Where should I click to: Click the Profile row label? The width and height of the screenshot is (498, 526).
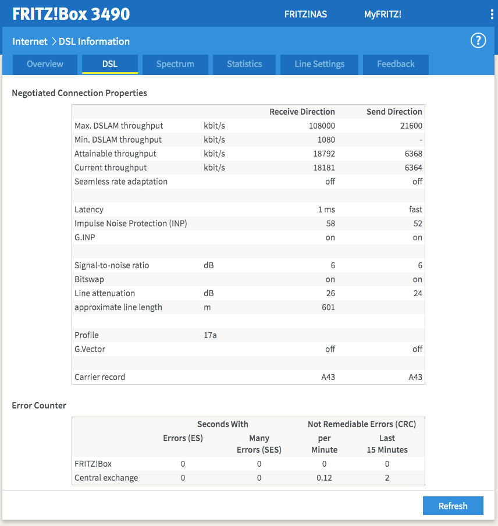point(87,335)
